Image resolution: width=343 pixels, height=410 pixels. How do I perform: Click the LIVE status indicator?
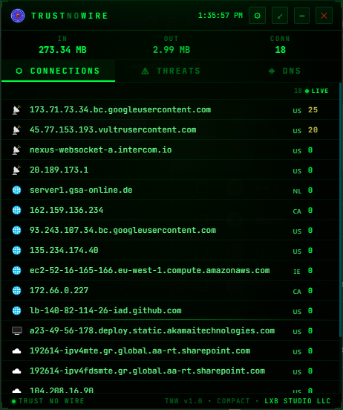tap(317, 91)
